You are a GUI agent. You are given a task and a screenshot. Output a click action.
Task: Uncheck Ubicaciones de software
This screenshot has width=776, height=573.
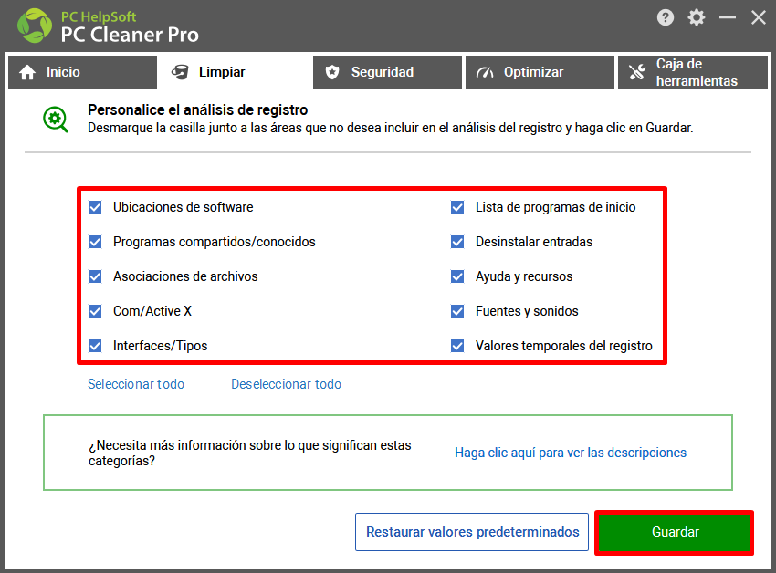click(95, 207)
